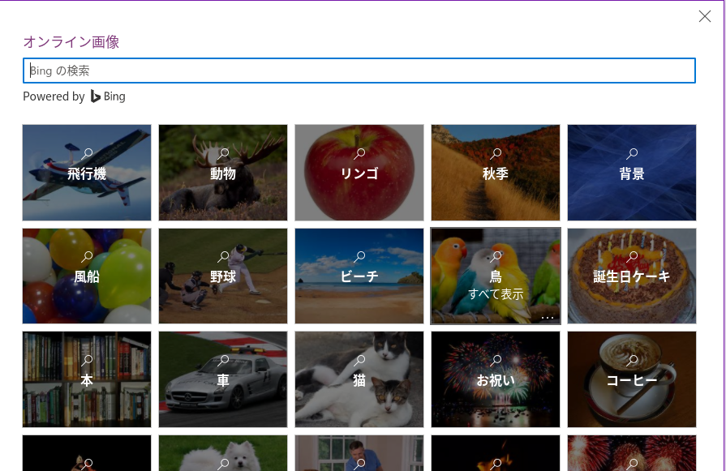
Task: Open the 猫 cat category tile
Action: pos(359,379)
